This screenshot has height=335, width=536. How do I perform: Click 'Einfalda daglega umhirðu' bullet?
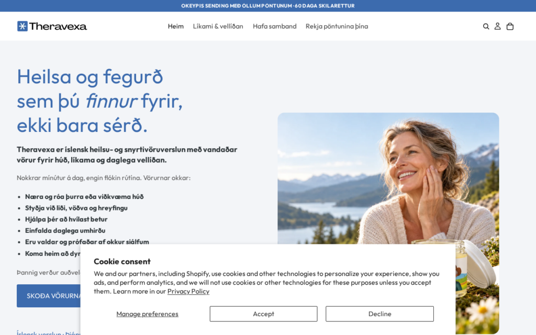65,230
